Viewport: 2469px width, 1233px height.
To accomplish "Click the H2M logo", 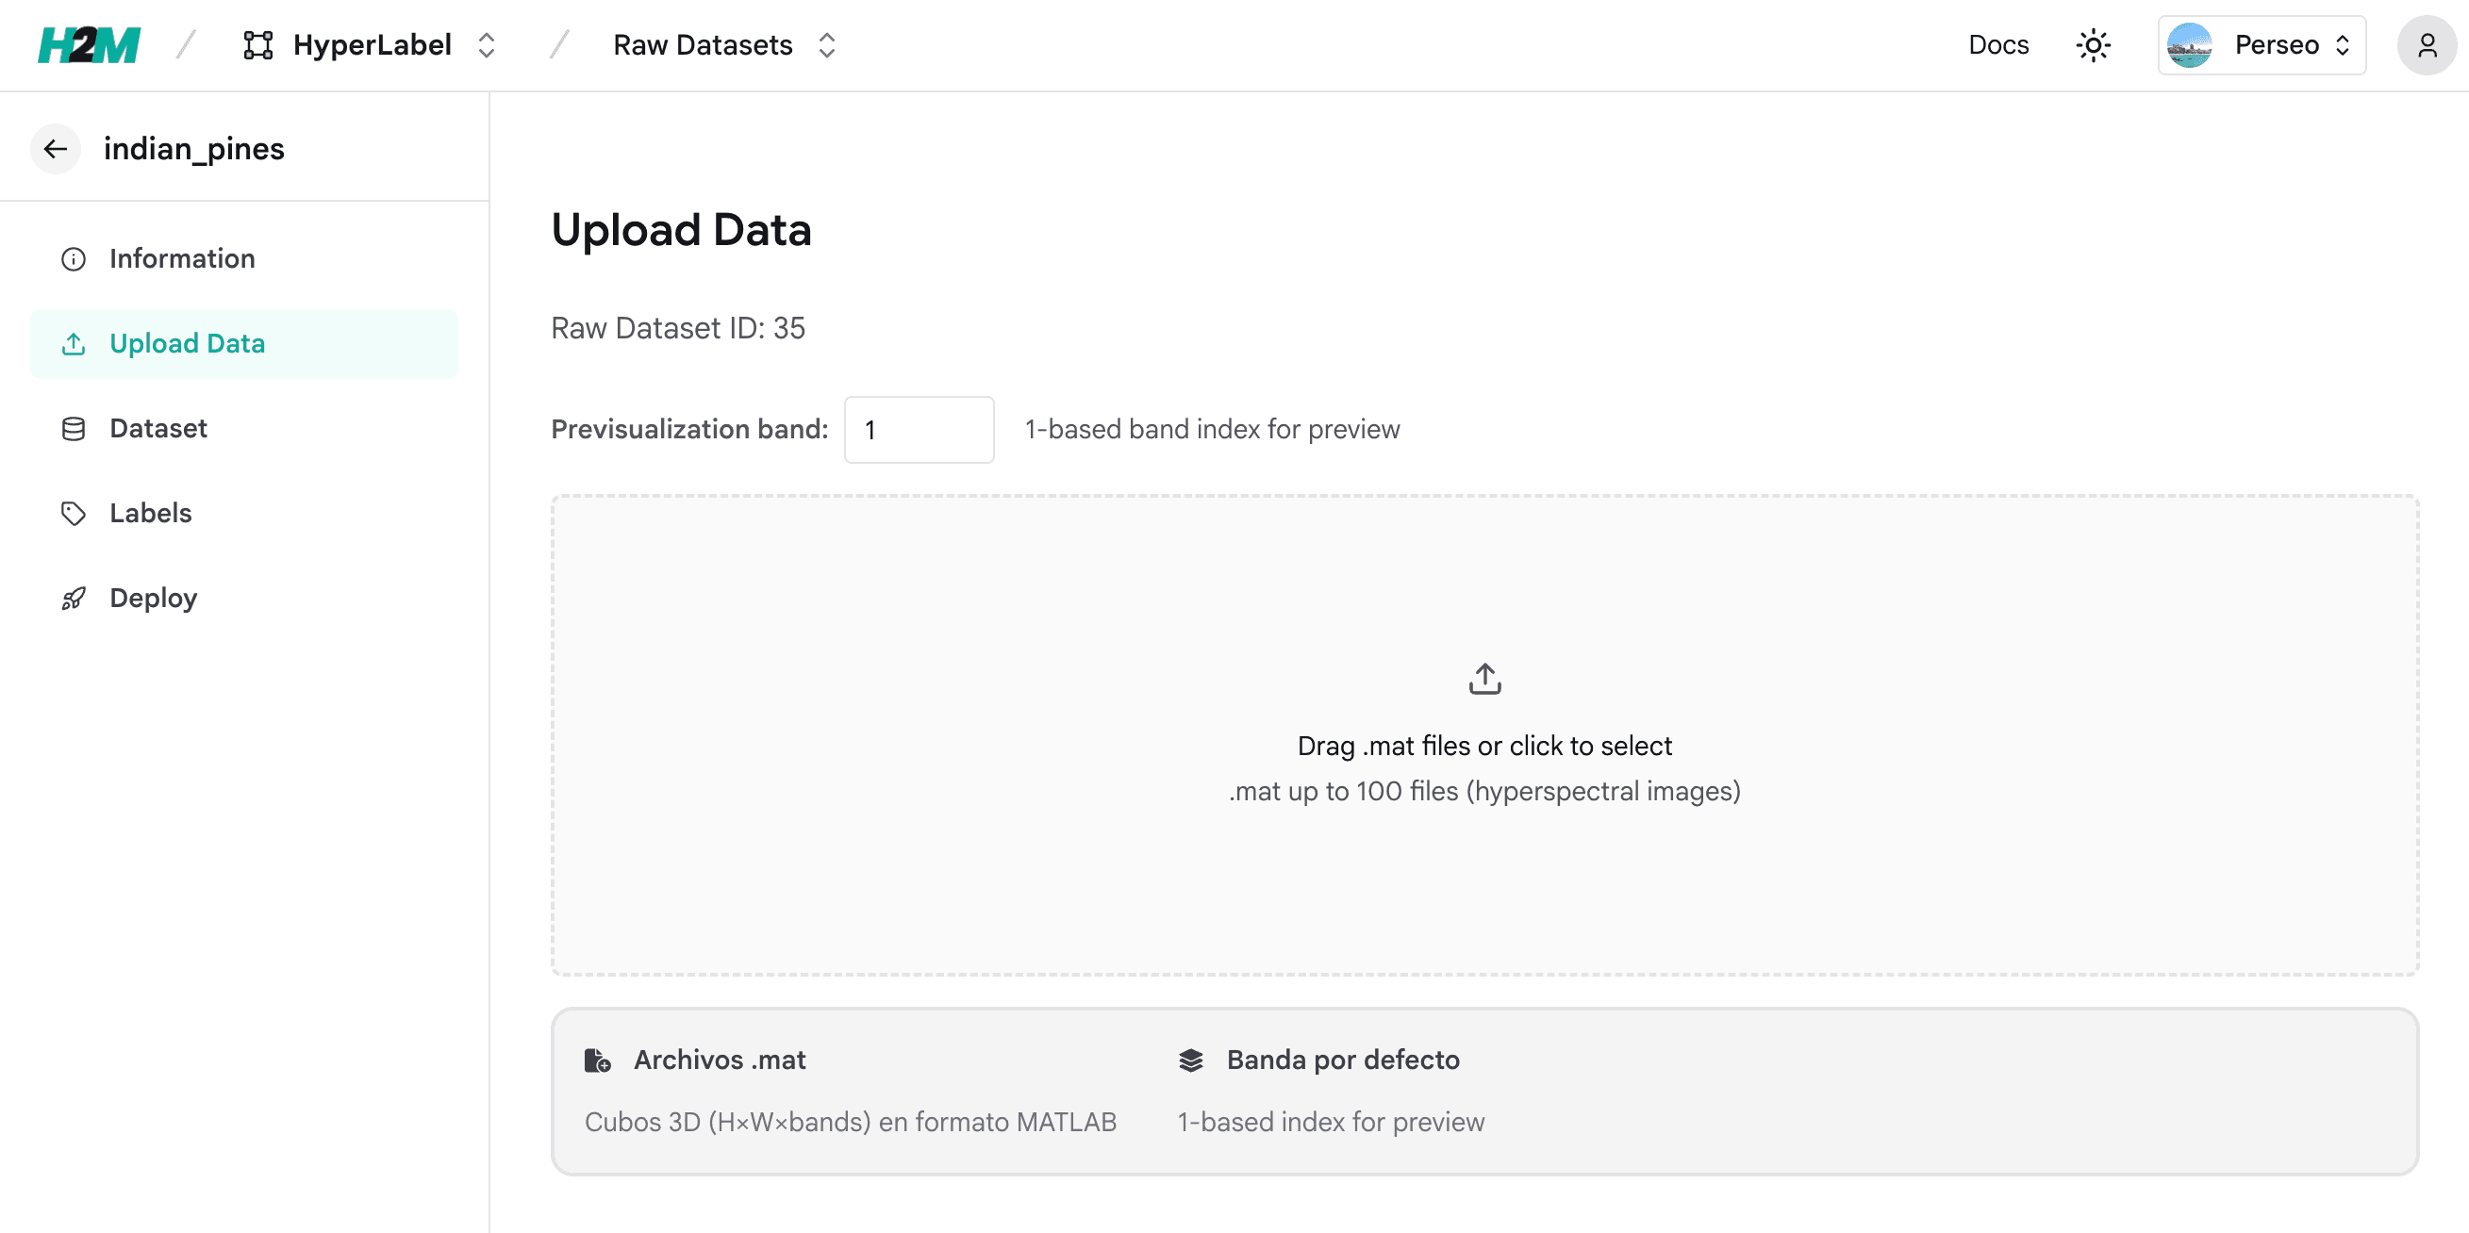I will click(x=90, y=45).
